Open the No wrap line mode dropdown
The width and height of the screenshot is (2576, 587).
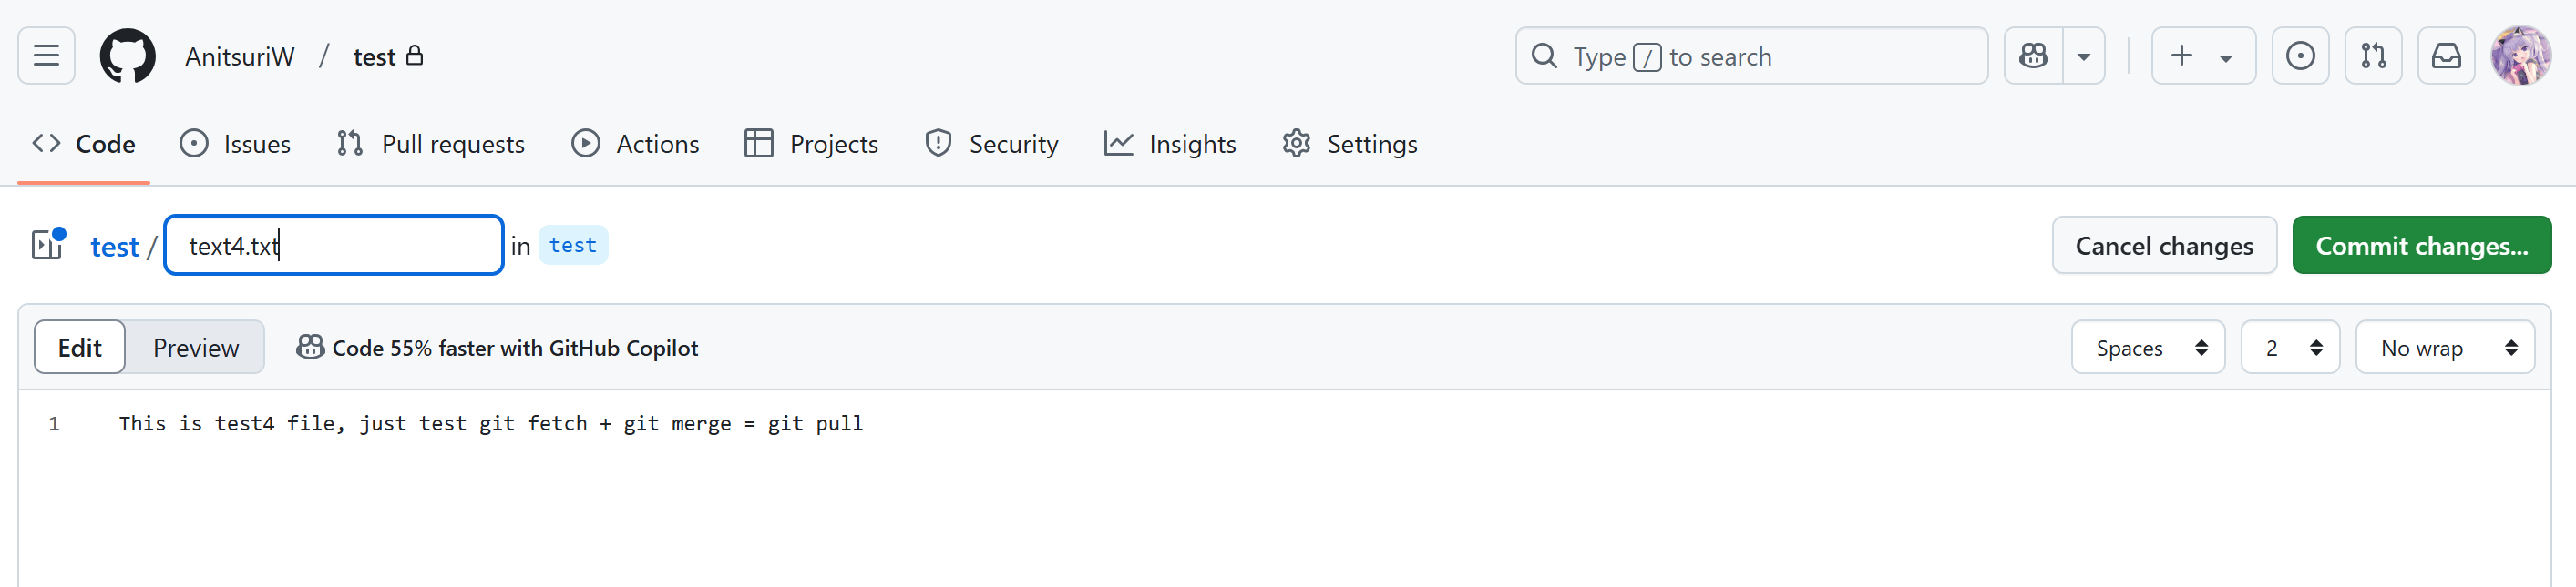(x=2443, y=348)
